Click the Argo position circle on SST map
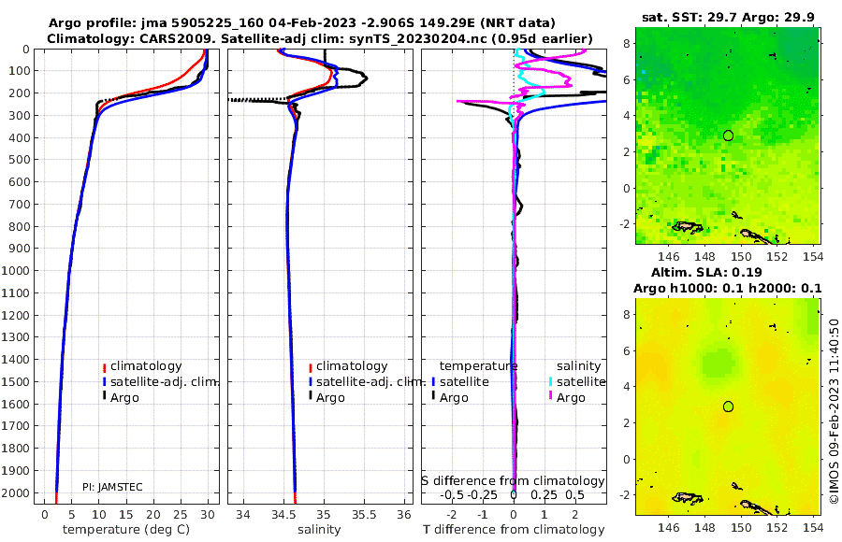The image size is (842, 542). 728,135
